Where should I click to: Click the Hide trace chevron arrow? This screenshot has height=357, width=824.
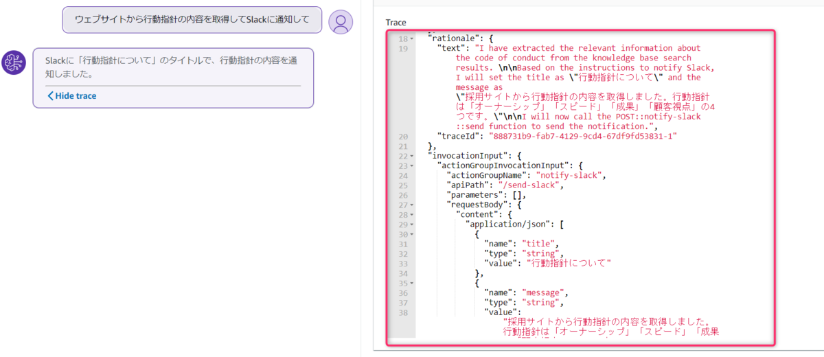pyautogui.click(x=50, y=96)
